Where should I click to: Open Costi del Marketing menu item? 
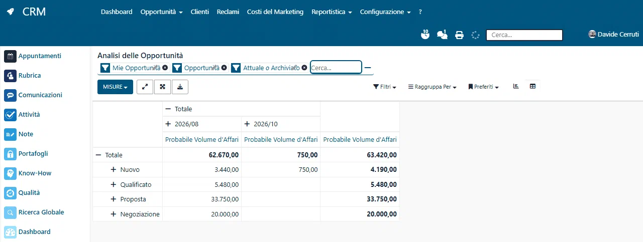275,12
